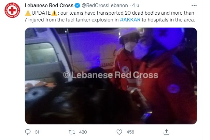210x140 pixels.
Task: Click the warning emoji after UPDATE
Action: [x=54, y=13]
